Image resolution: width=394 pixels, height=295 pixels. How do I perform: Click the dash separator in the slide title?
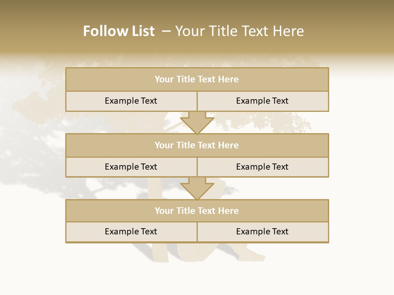pyautogui.click(x=166, y=31)
